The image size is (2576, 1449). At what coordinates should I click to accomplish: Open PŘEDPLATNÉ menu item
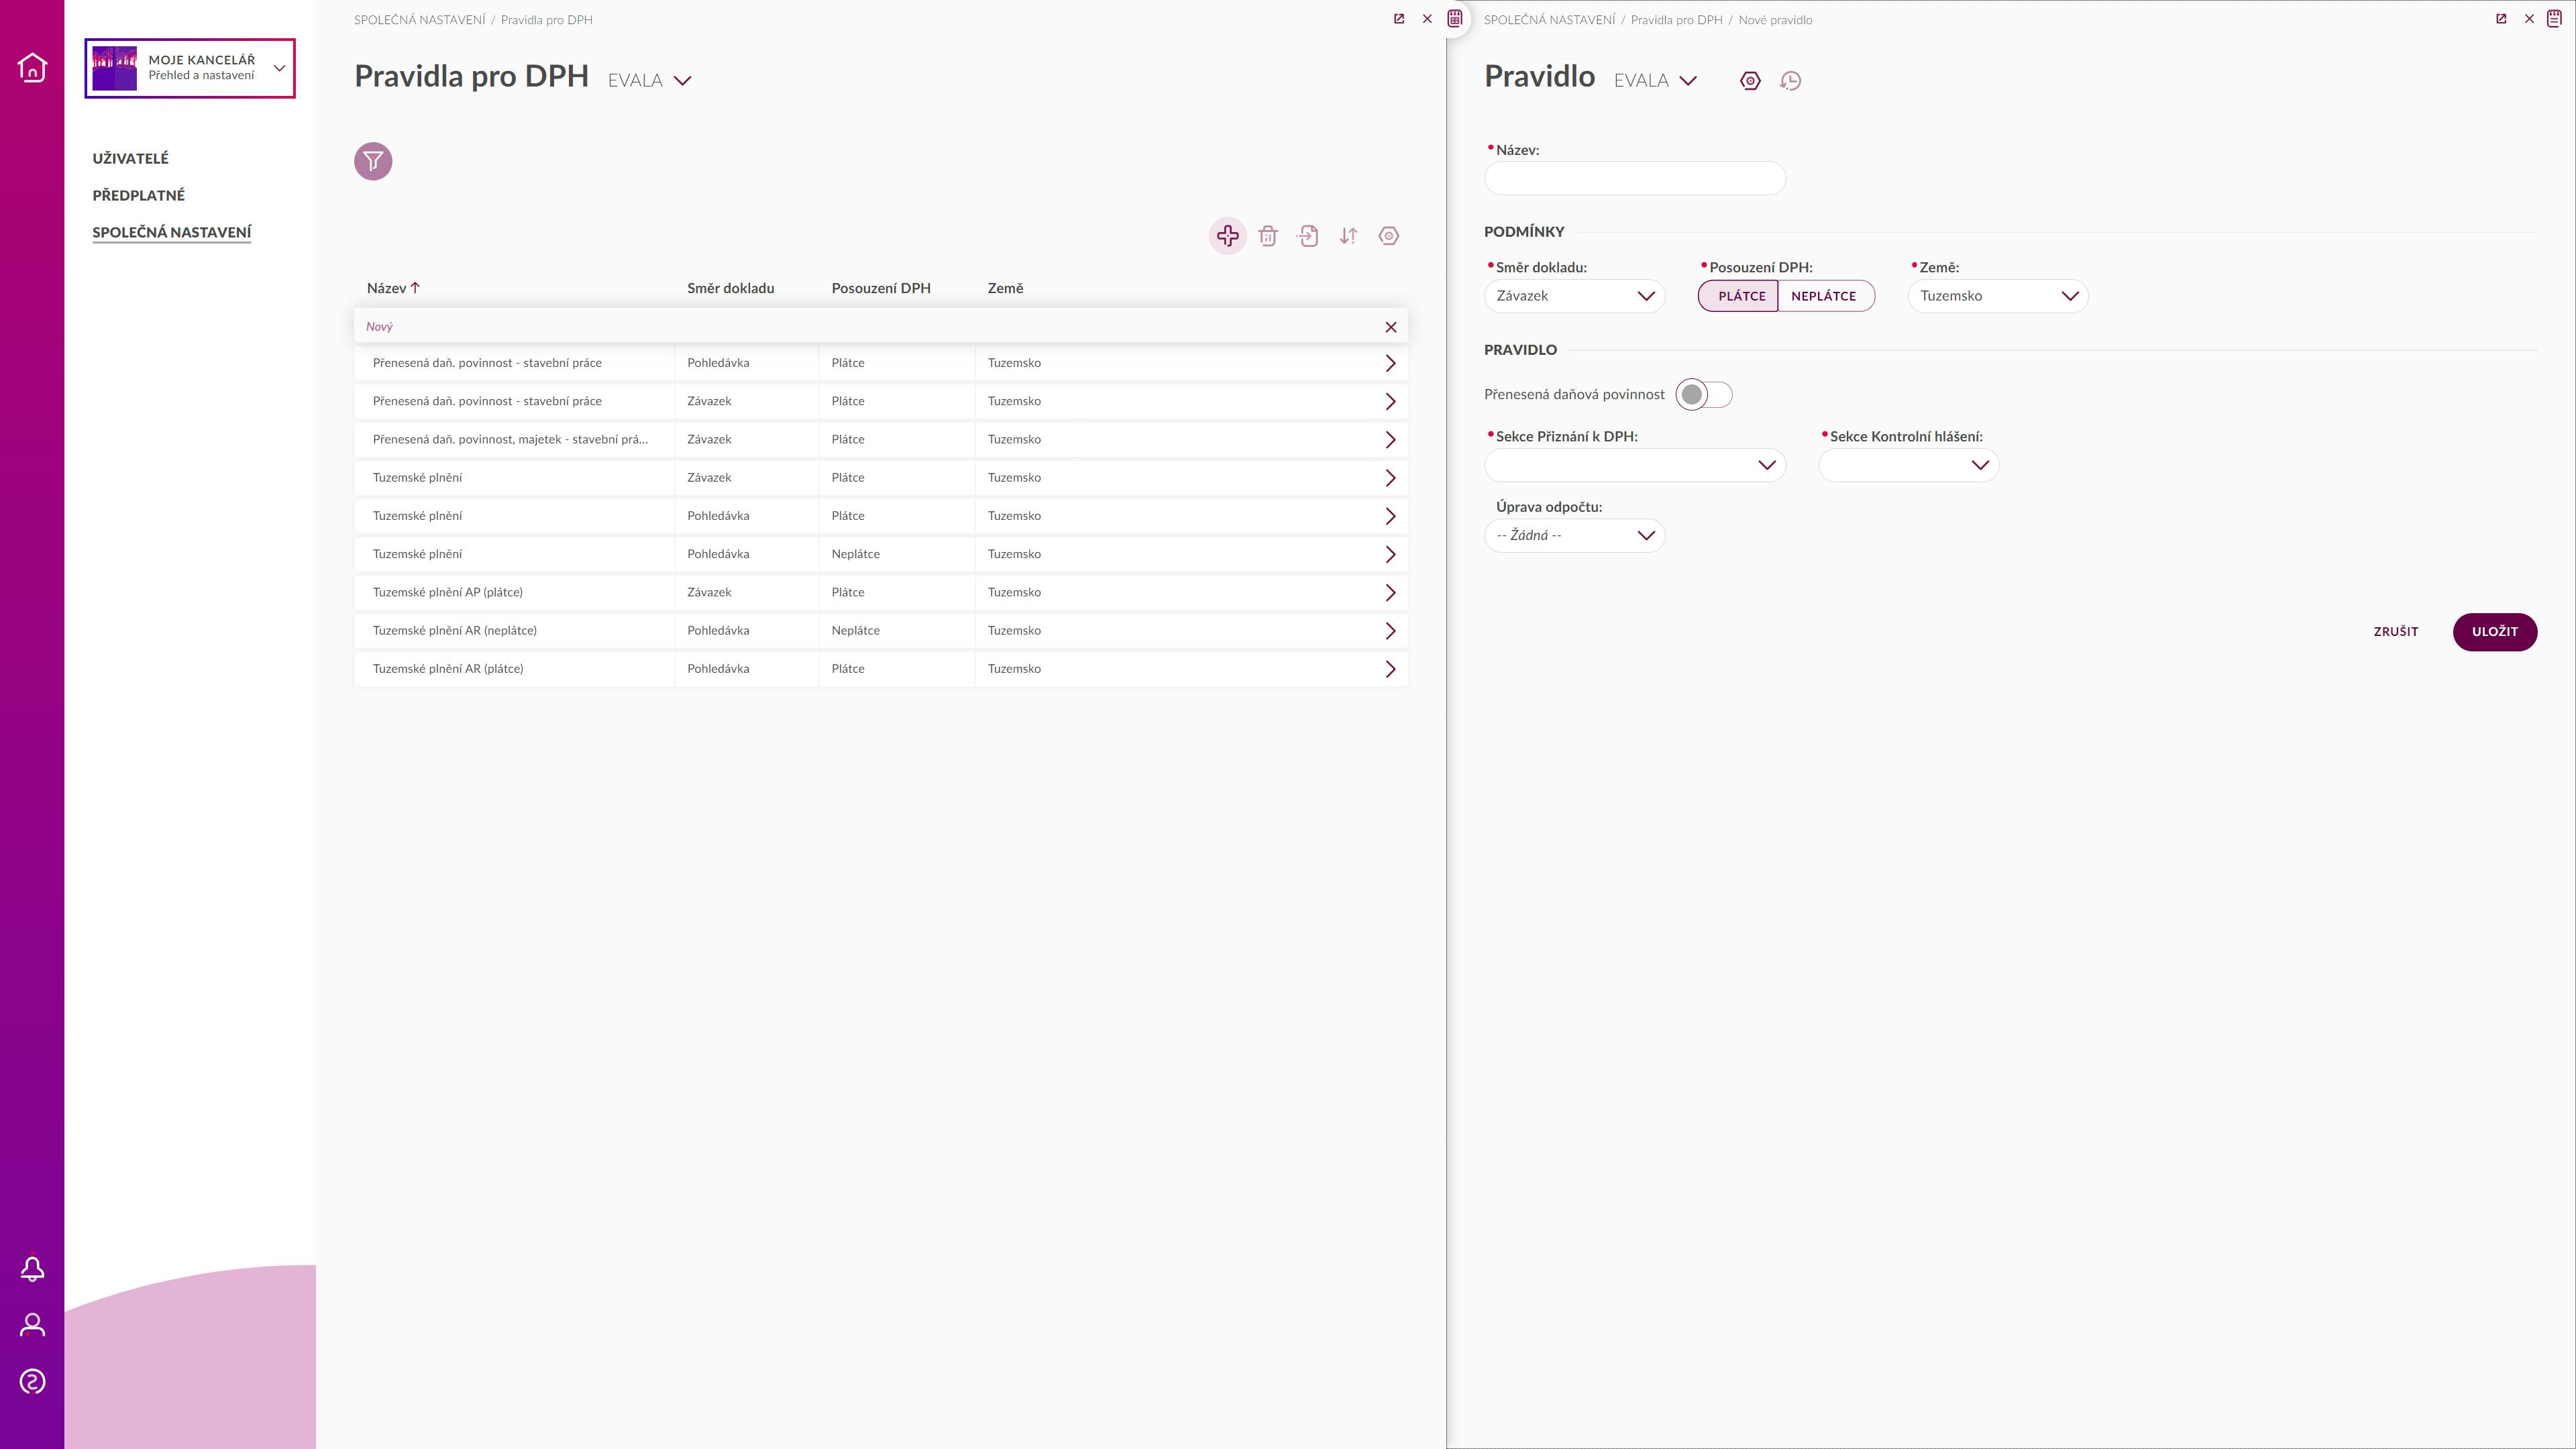[138, 195]
